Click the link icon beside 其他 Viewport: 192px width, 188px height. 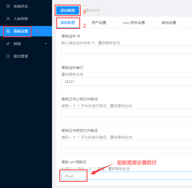coord(8,44)
